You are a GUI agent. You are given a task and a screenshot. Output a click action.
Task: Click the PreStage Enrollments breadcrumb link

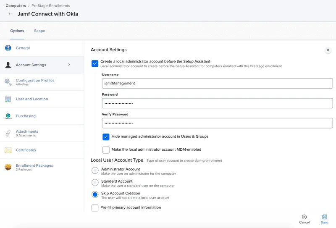tap(51, 6)
